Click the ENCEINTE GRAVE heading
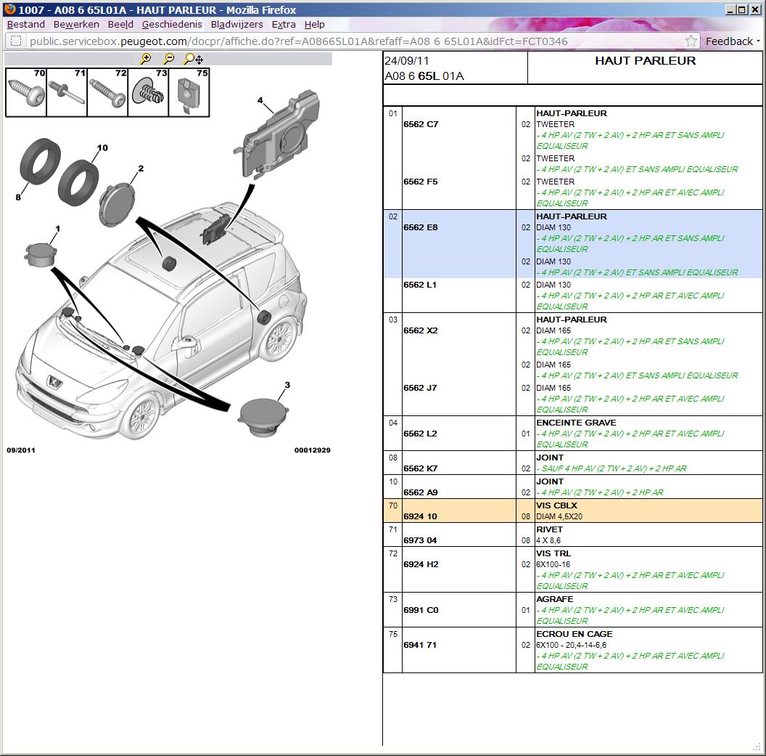Viewport: 766px width, 756px height. click(576, 423)
